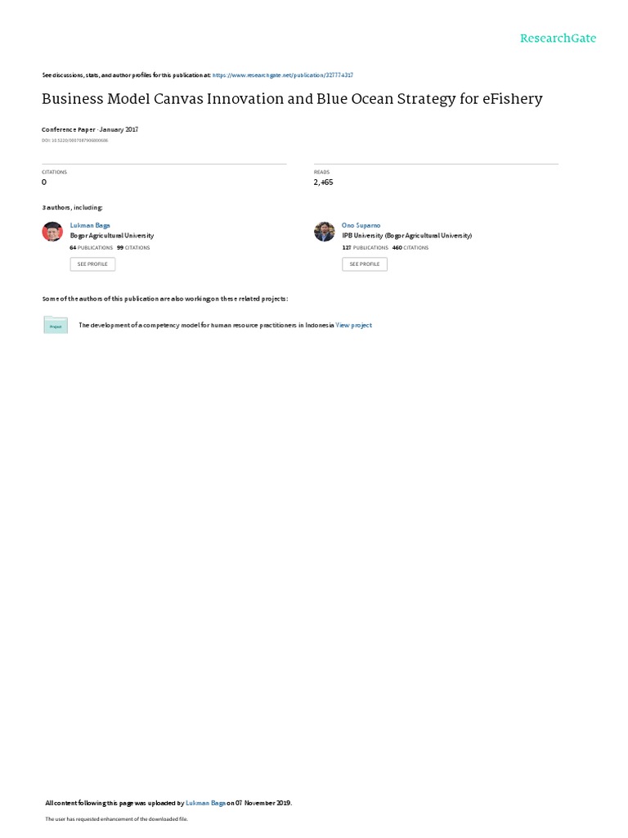This screenshot has width=628, height=838.
Task: Click the Citations count of 0
Action: point(44,182)
